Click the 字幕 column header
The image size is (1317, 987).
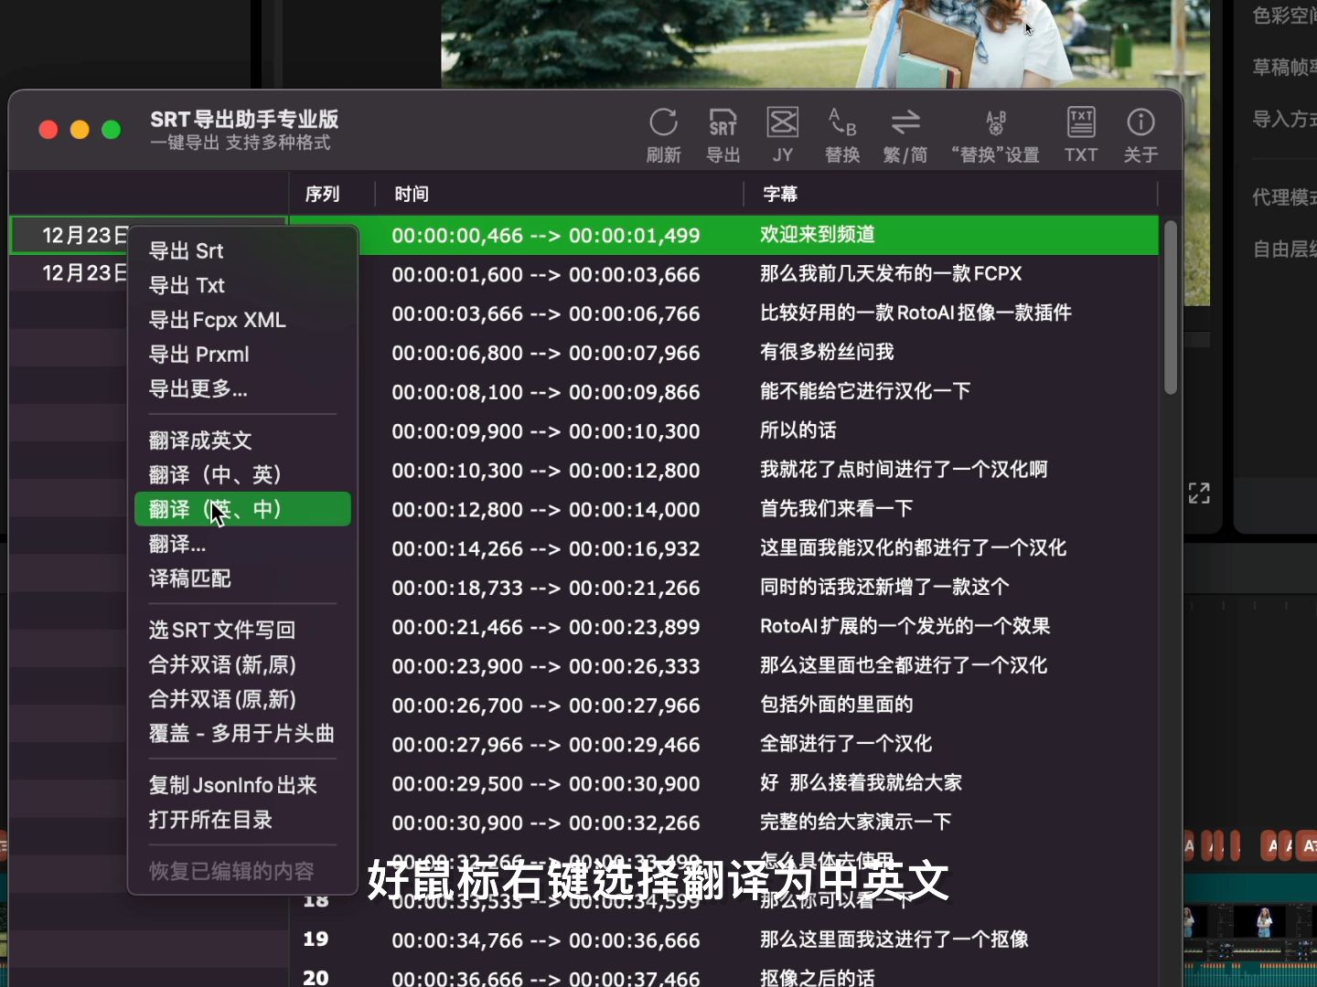click(780, 194)
